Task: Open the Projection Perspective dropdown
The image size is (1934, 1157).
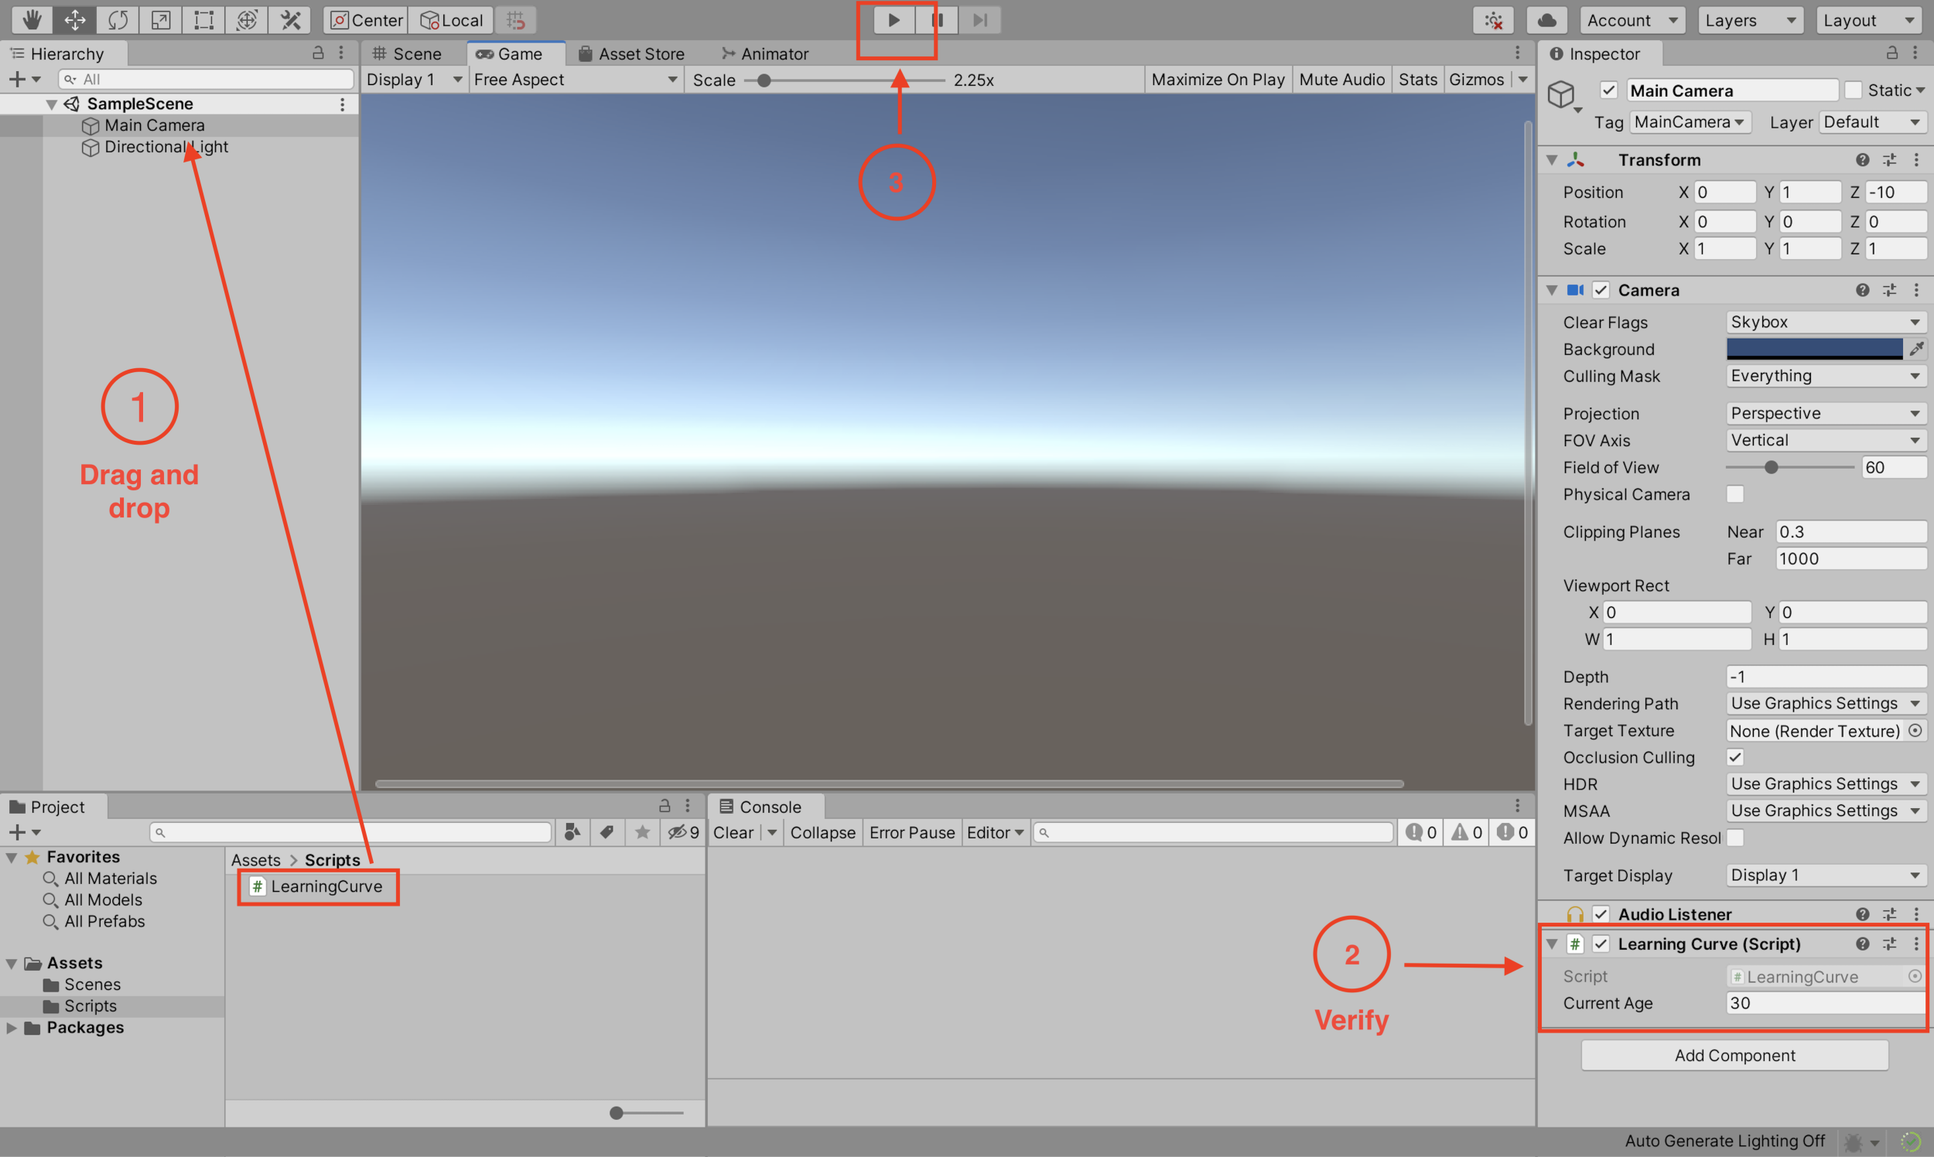Action: click(1825, 413)
